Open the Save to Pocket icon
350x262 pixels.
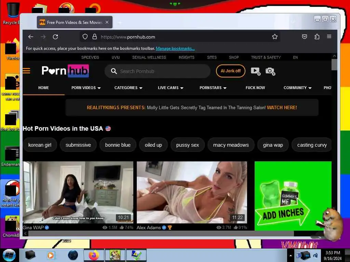(x=305, y=37)
